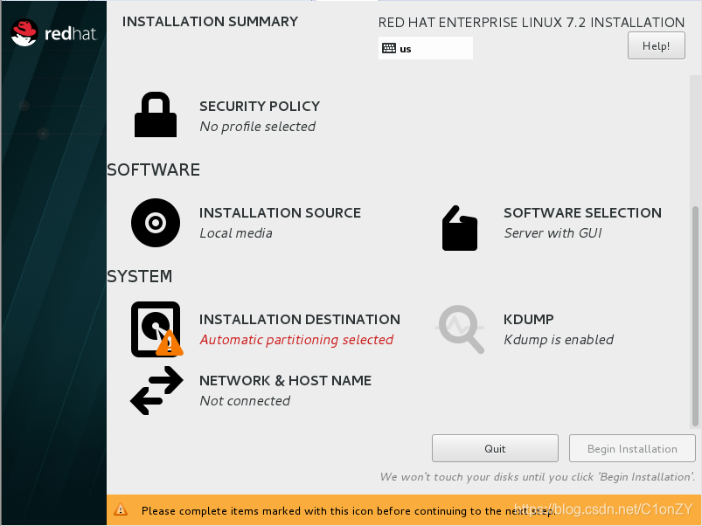Click 'RED HAT ENTERPRISE LINUX 7.2 INSTALLATION' title

click(x=532, y=23)
